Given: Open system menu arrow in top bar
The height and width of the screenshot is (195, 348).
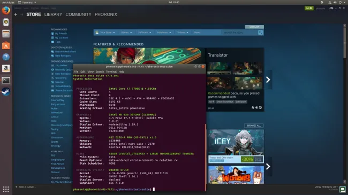Looking at the screenshot, I should [345, 2].
